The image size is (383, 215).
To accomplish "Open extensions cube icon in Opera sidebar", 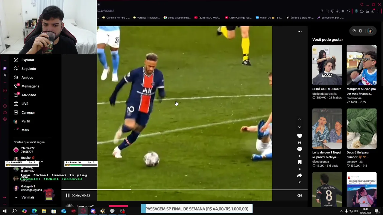I will coord(5,113).
